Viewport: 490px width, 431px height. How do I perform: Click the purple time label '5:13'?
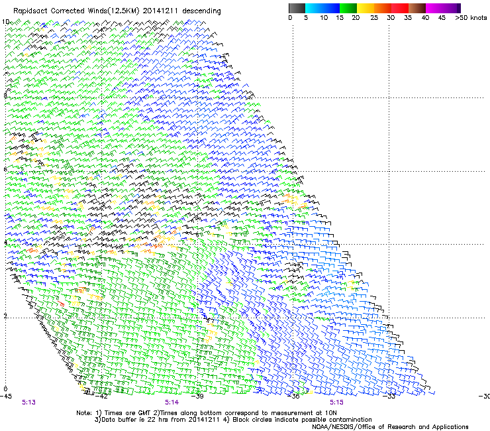tap(28, 402)
